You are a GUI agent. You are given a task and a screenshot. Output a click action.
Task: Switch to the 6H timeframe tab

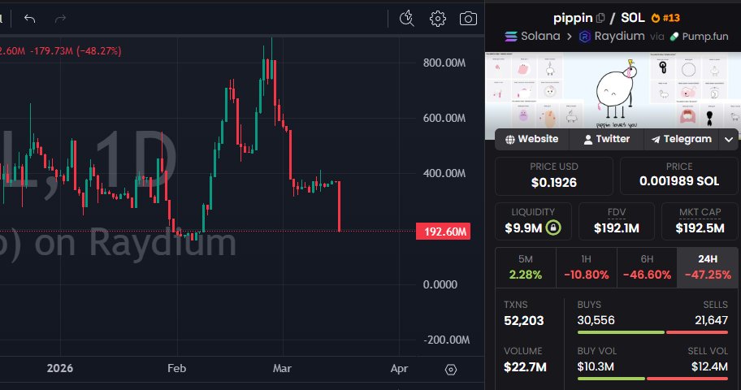click(x=647, y=266)
